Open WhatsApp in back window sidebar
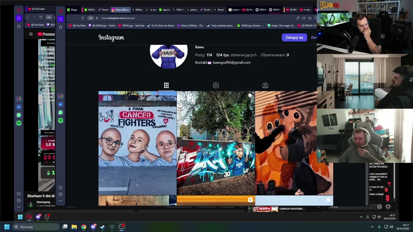The width and height of the screenshot is (413, 232). [x=19, y=115]
